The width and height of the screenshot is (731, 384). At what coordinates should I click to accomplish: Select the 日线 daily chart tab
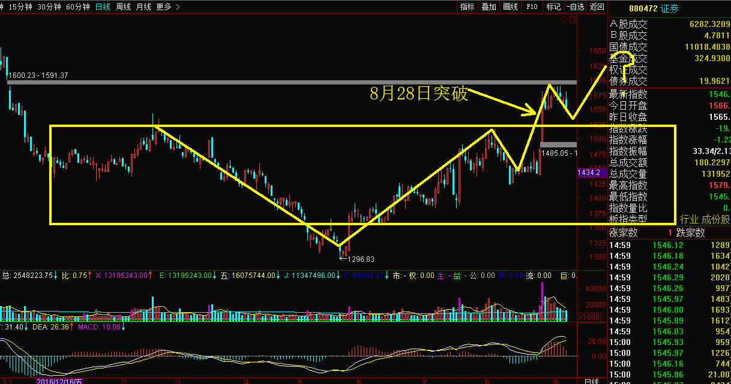click(x=103, y=7)
